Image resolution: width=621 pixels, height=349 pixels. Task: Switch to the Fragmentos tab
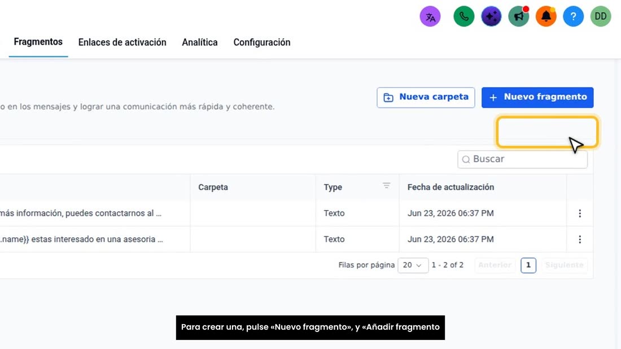coord(38,42)
